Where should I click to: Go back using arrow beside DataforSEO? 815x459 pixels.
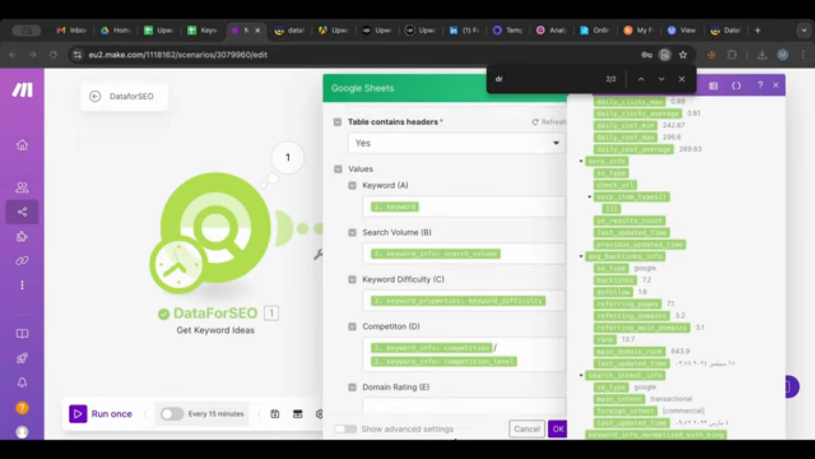point(95,97)
